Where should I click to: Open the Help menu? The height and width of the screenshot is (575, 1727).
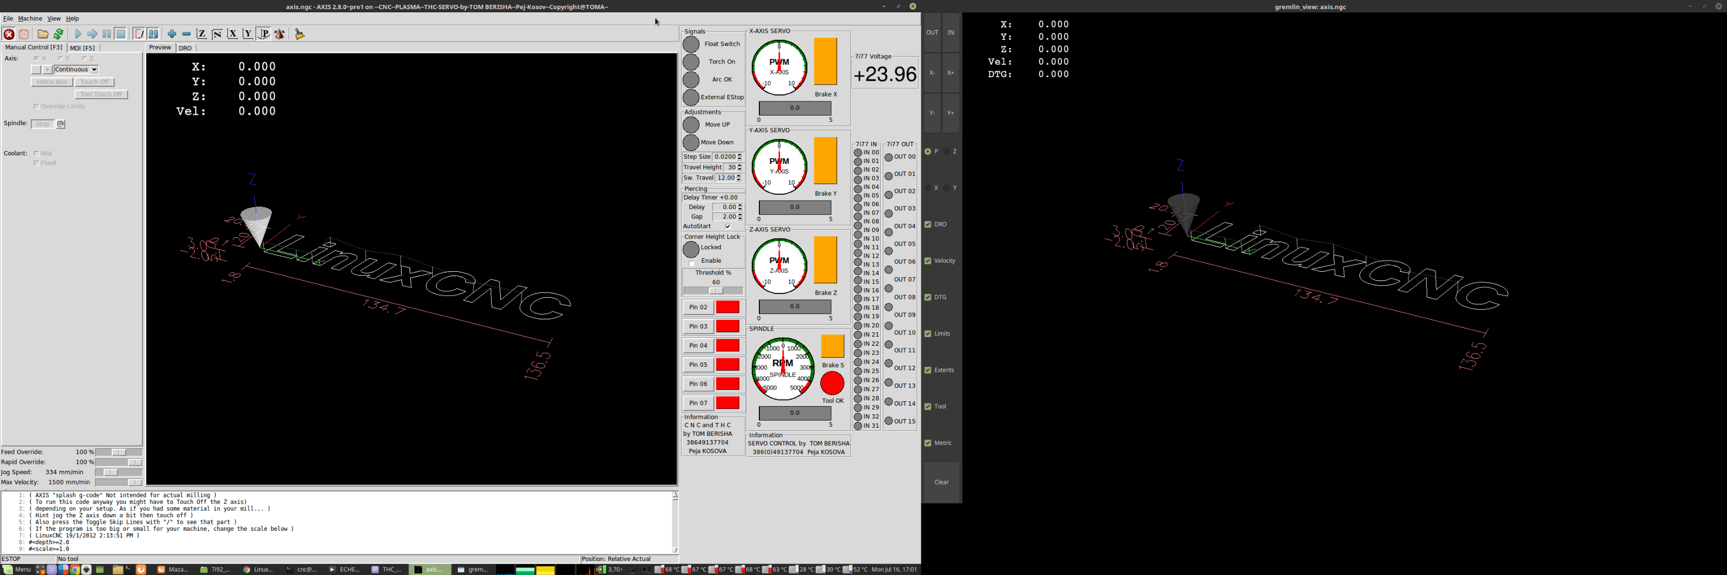(72, 19)
